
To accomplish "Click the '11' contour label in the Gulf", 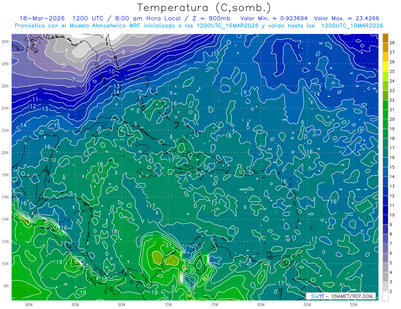I will point(35,99).
